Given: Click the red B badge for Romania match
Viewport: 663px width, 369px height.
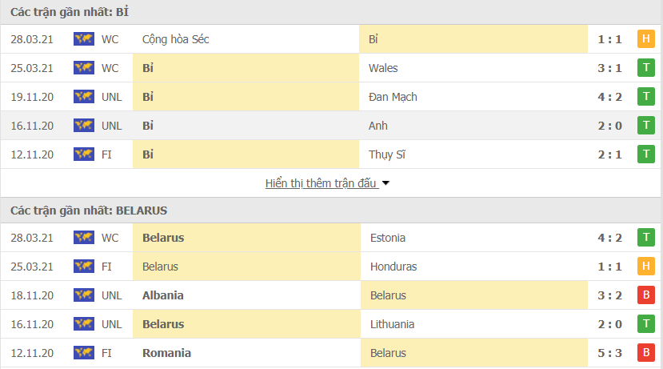Looking at the screenshot, I should pos(645,353).
